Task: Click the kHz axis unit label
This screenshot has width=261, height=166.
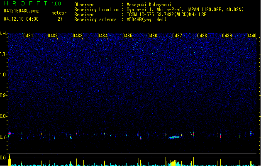Action: [x=4, y=34]
